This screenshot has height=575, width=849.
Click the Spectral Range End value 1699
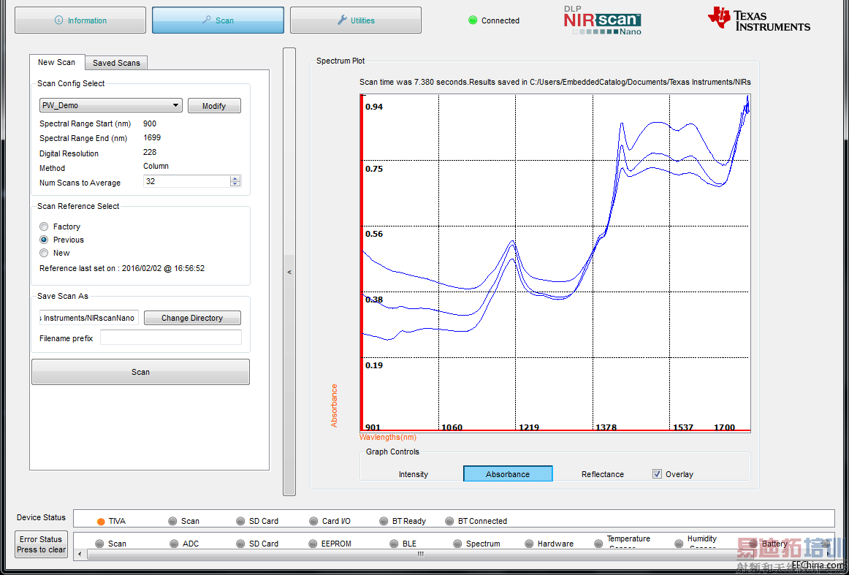[152, 137]
